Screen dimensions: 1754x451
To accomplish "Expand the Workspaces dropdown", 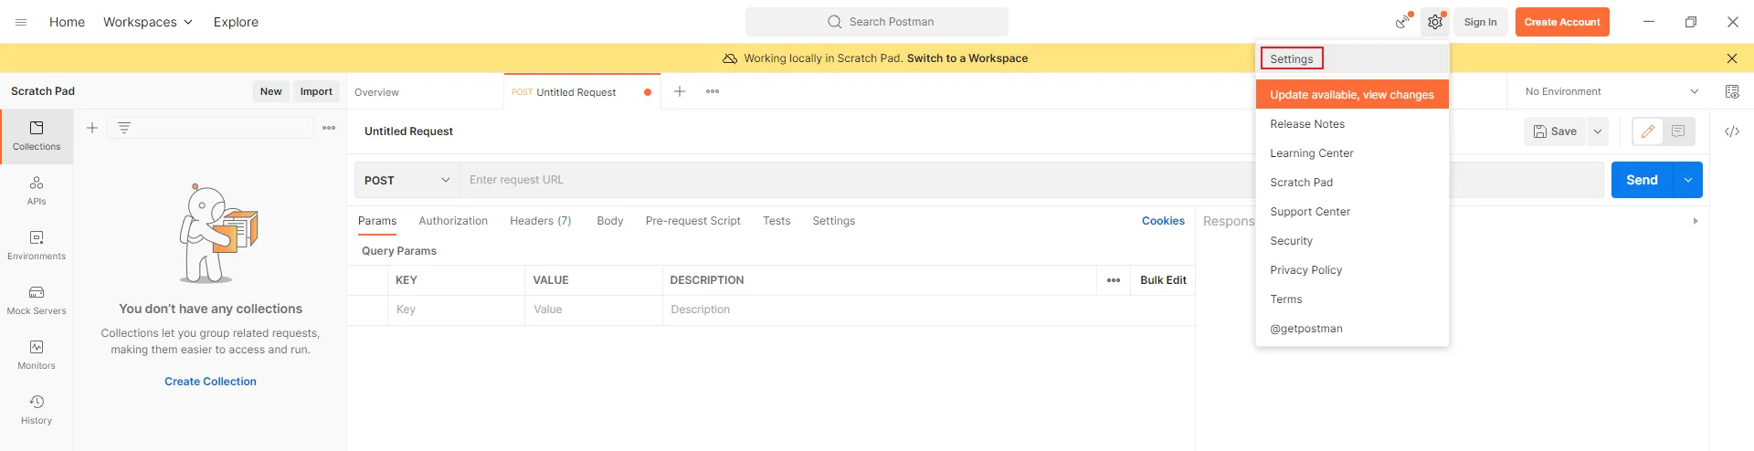I will point(148,22).
